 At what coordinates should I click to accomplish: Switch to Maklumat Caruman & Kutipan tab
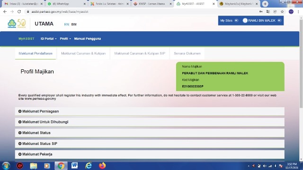point(83,53)
